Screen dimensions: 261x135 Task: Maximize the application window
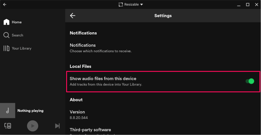[247, 5]
